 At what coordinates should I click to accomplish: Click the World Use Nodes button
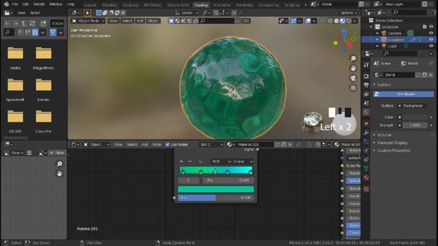pos(404,94)
